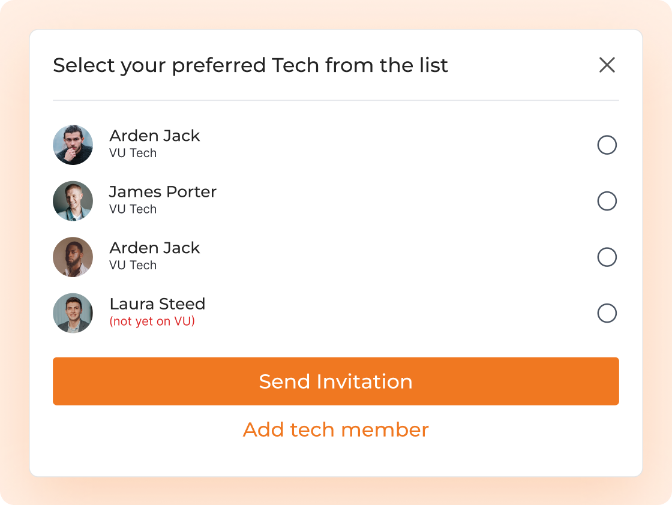Click "VU Tech" under Arden Jack above Laura Steed

tap(133, 265)
